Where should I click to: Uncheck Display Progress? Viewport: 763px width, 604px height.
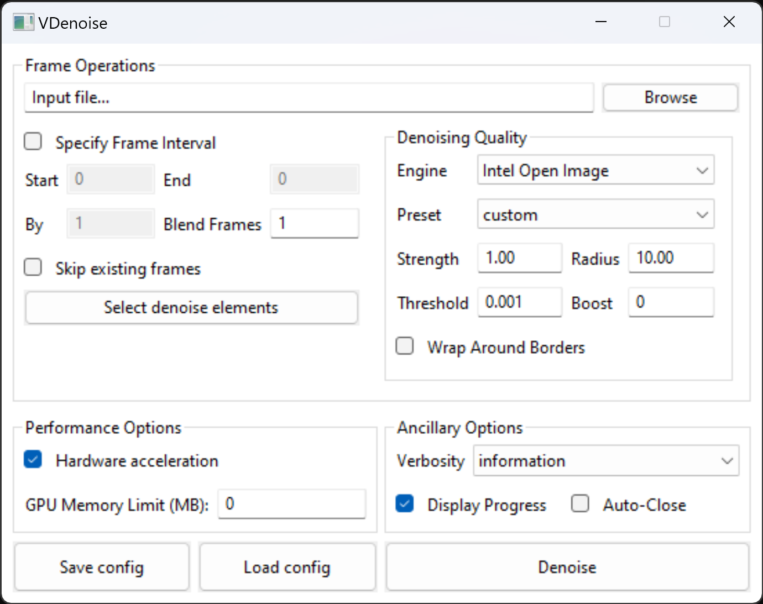pos(404,503)
